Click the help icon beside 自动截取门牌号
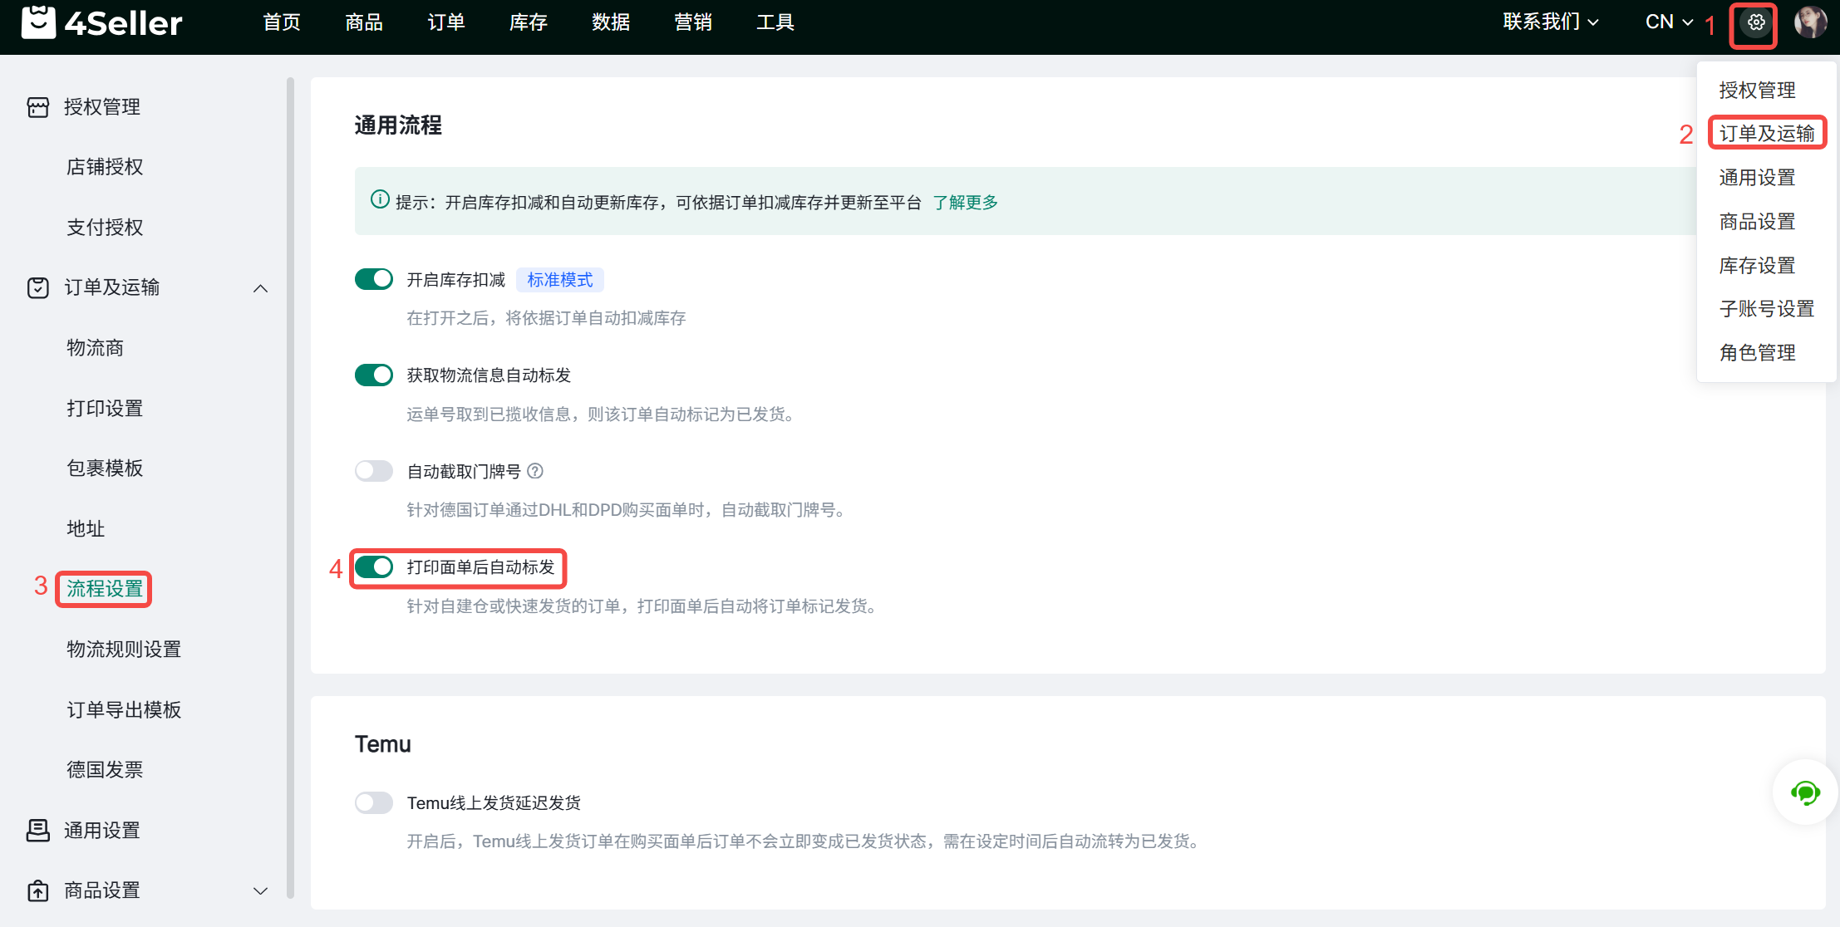 coord(535,471)
